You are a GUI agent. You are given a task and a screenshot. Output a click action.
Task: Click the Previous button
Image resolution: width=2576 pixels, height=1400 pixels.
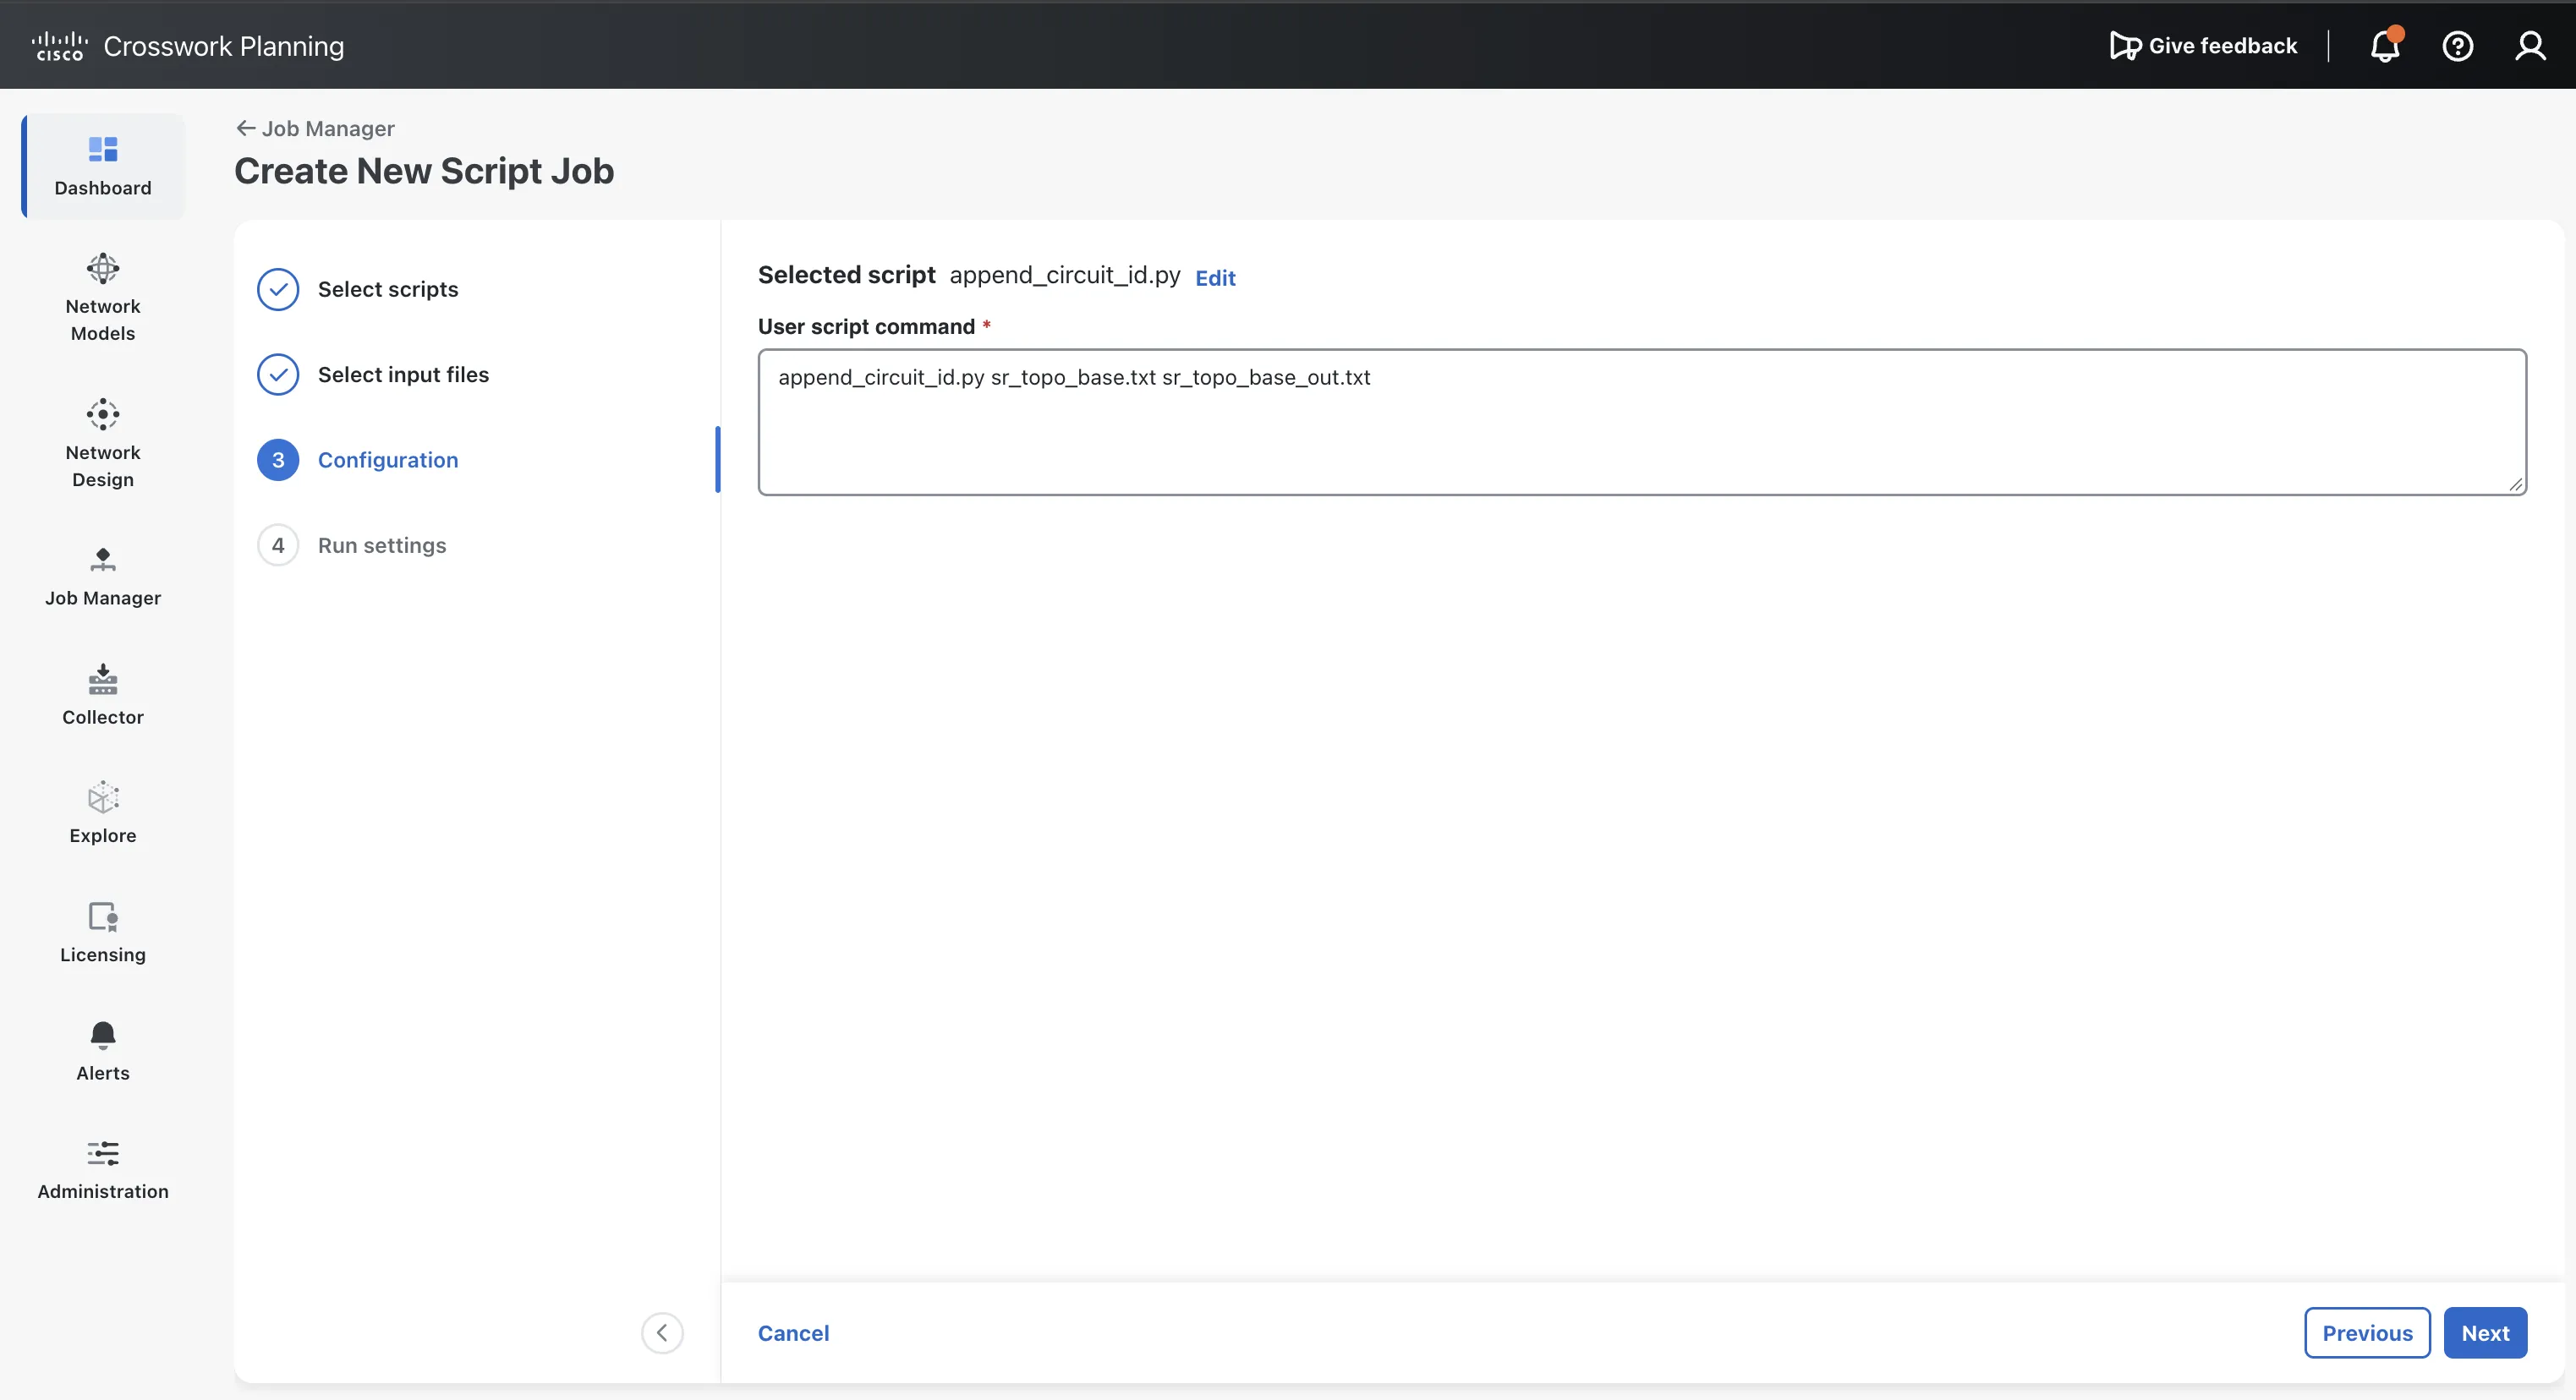2367,1333
